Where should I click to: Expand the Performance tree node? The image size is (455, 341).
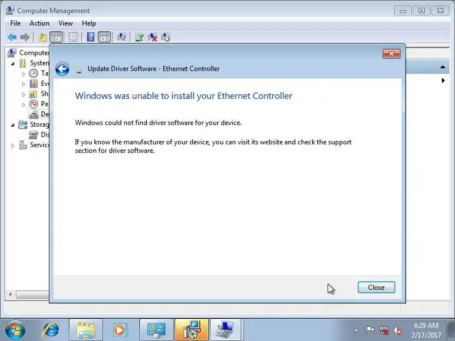point(23,105)
